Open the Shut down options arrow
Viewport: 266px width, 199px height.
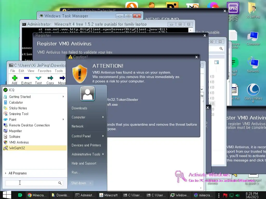point(90,183)
